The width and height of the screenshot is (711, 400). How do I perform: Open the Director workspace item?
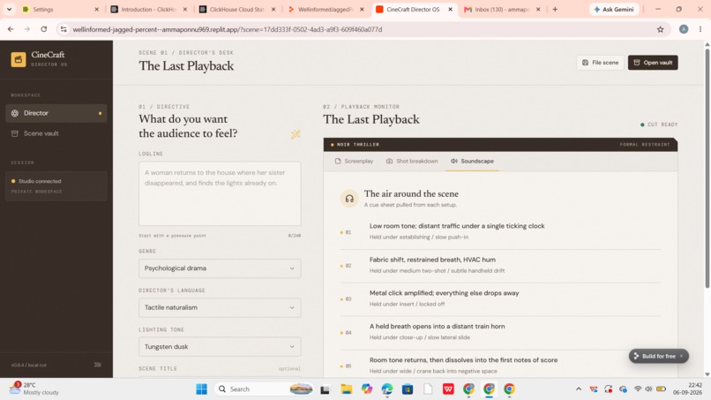[56, 113]
